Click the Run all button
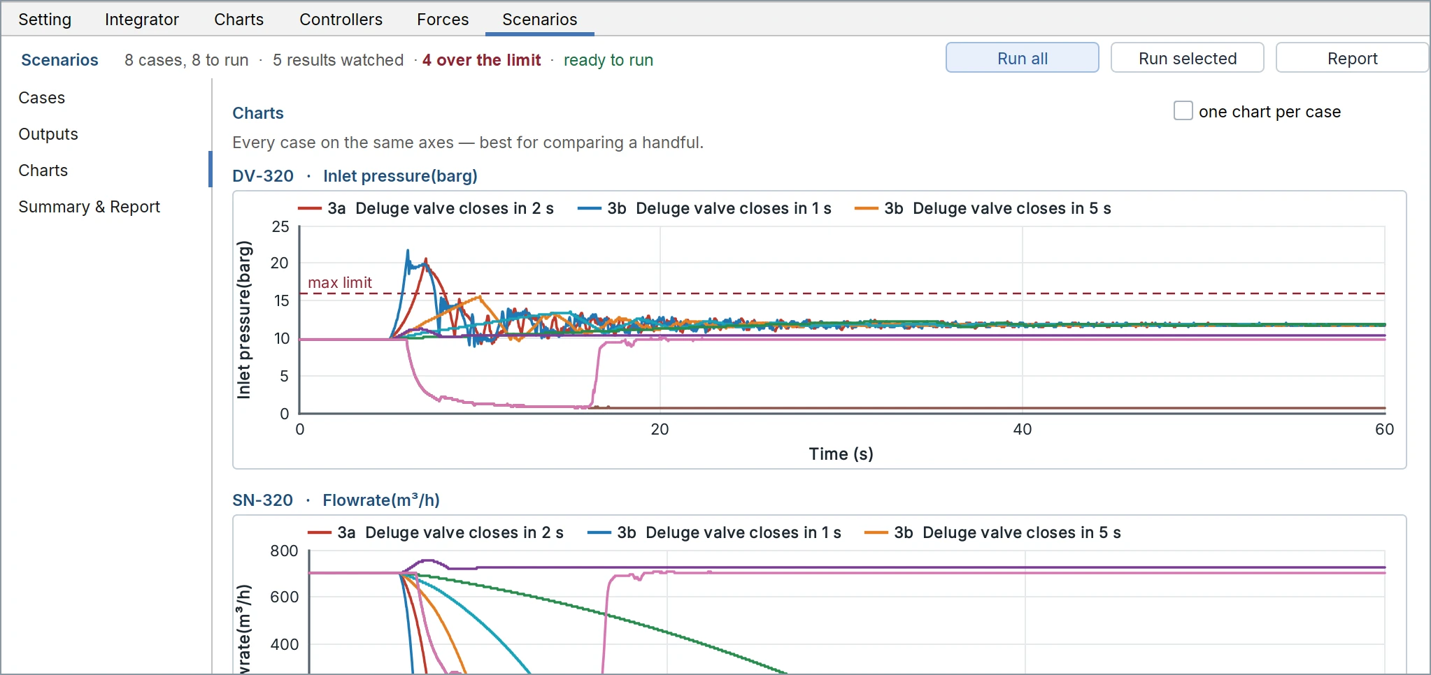 [1023, 58]
